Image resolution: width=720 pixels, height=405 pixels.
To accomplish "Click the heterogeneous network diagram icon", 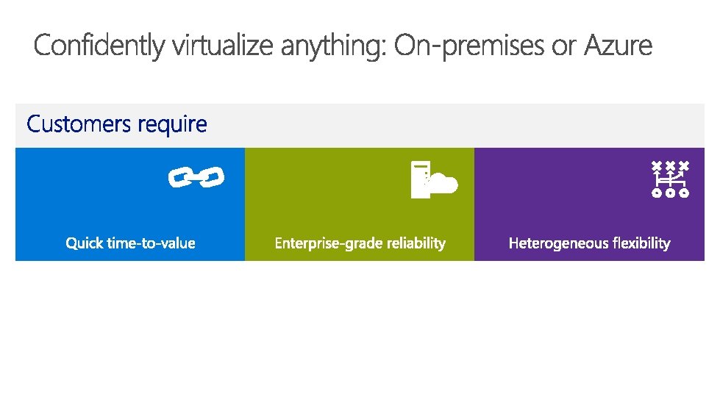I will (670, 180).
